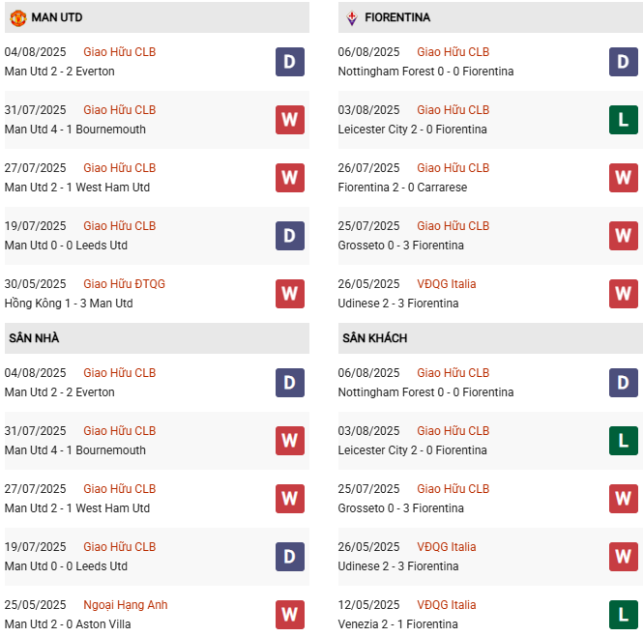The height and width of the screenshot is (637, 644).
Task: Click the W badge for Fiorentina vs Carrarese
Action: 623,178
